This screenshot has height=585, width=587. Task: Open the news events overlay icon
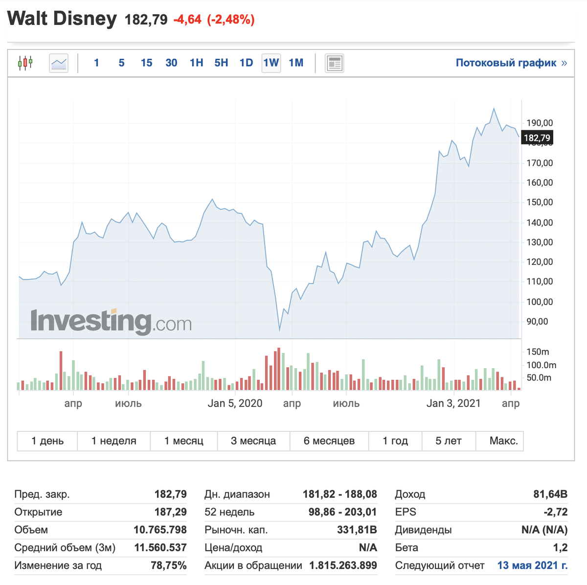pyautogui.click(x=334, y=63)
